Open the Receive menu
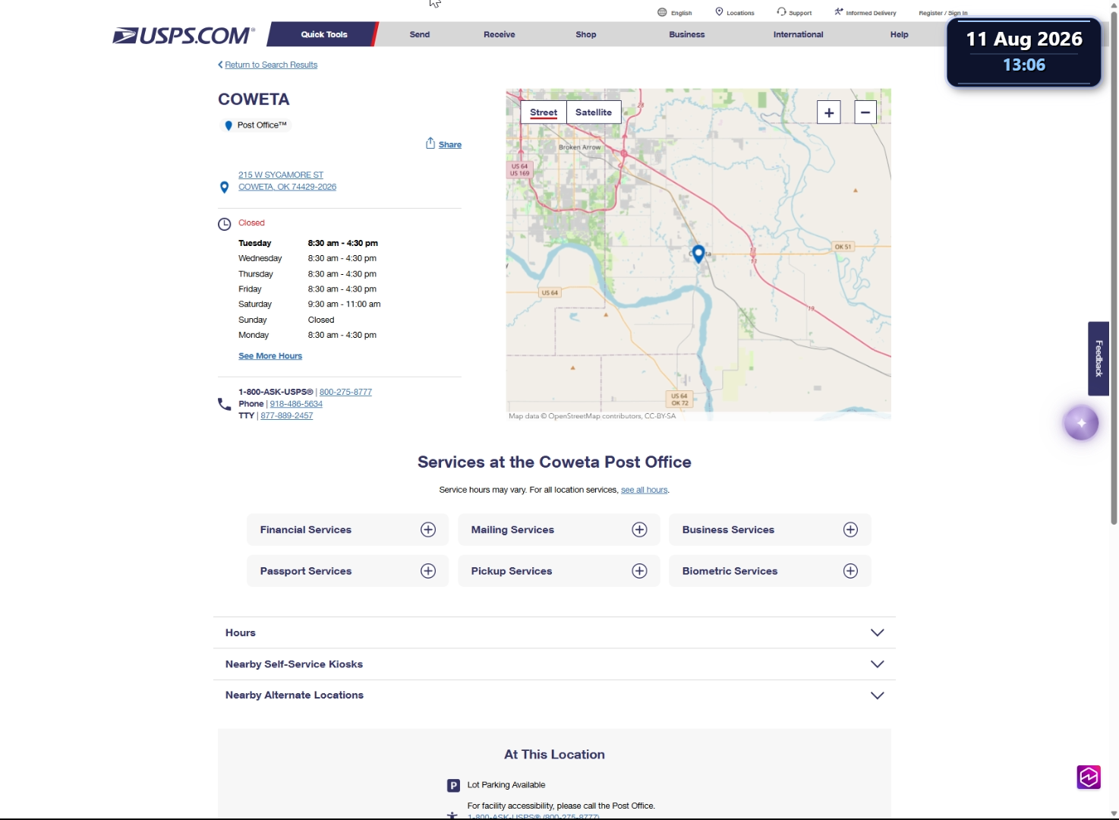 500,34
